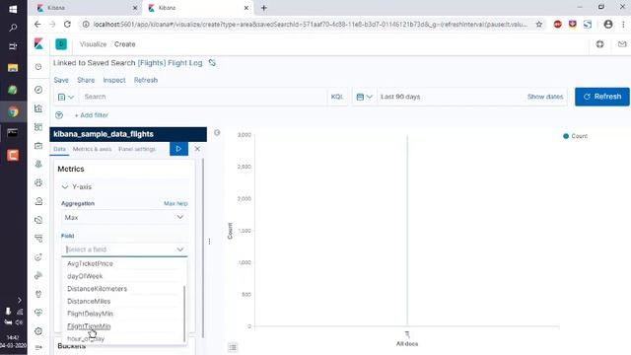Open SIEM icon in sidebar
This screenshot has height=355, width=631.
pyautogui.click(x=38, y=275)
